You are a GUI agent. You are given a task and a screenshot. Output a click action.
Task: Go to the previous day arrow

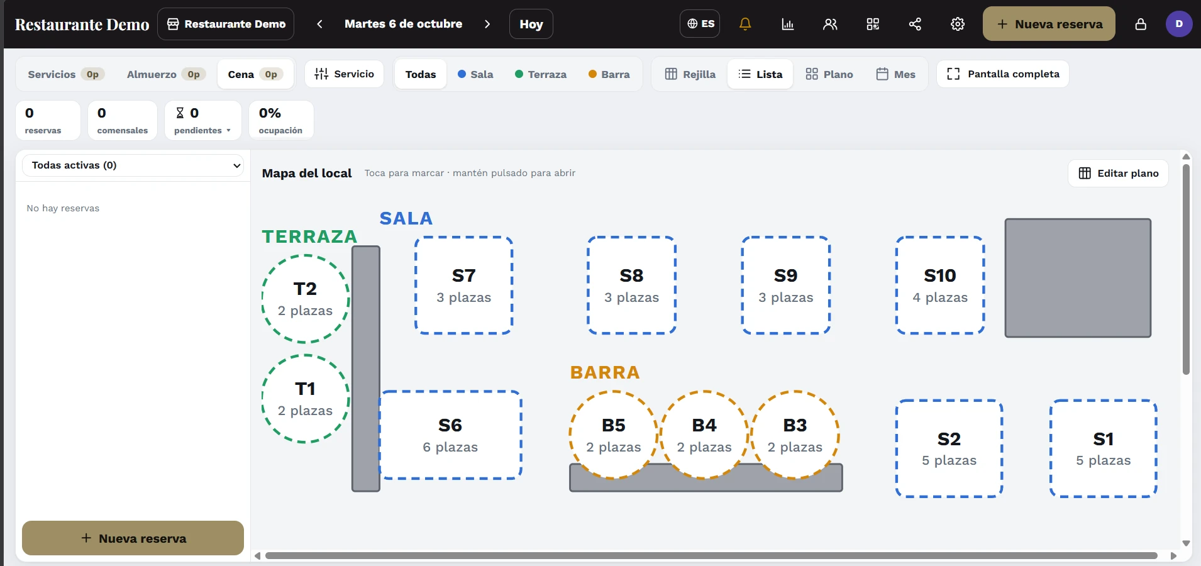coord(319,24)
